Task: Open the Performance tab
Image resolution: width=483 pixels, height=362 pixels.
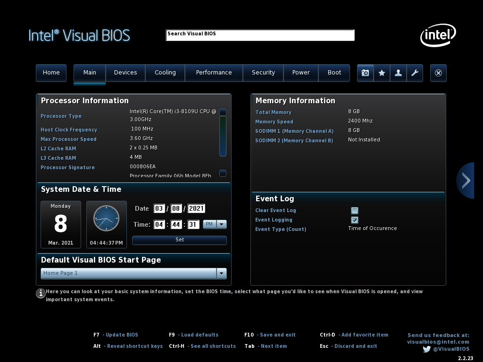Action: [x=214, y=73]
